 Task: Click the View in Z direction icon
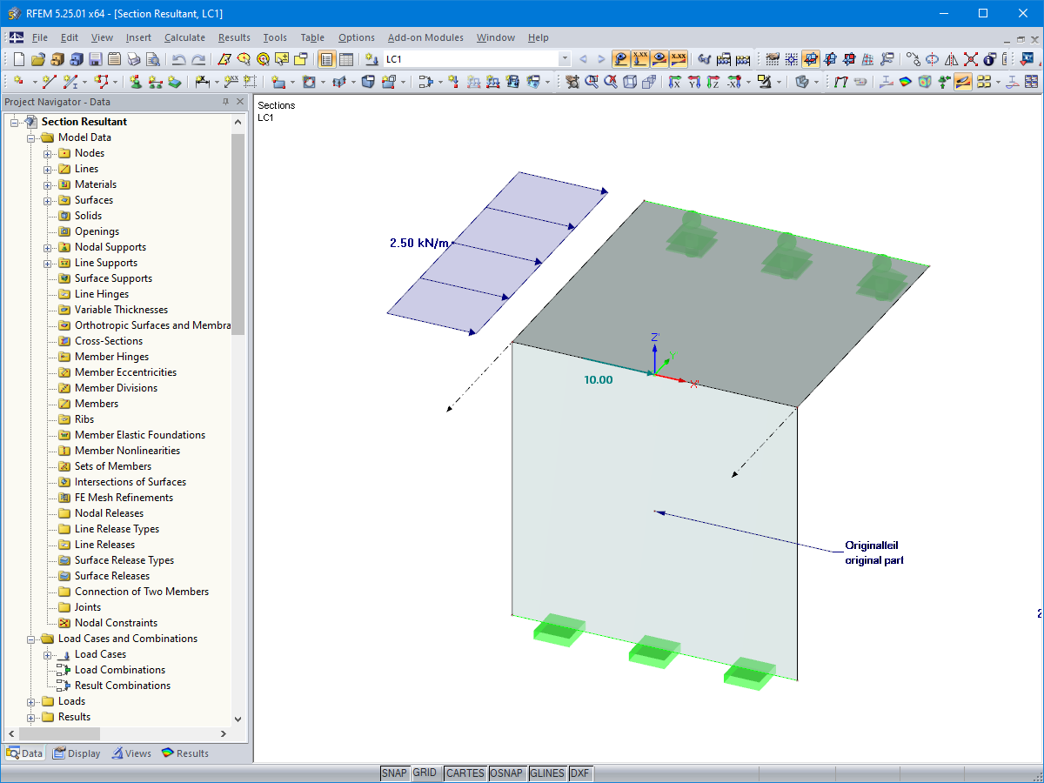(713, 82)
